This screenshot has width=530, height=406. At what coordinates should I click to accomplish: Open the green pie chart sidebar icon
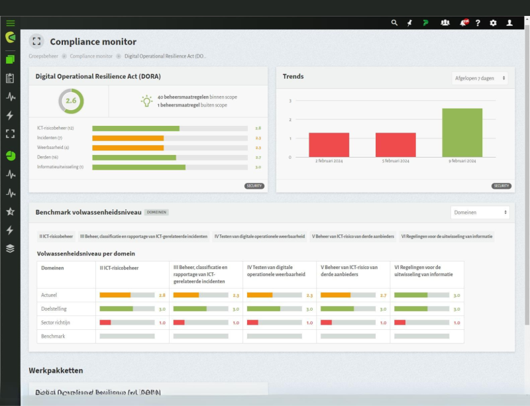[11, 156]
